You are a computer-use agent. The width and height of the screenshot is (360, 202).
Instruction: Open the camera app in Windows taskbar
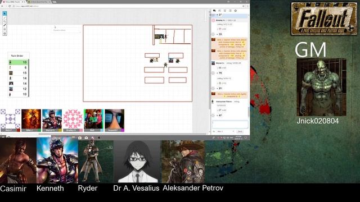[x=80, y=137]
